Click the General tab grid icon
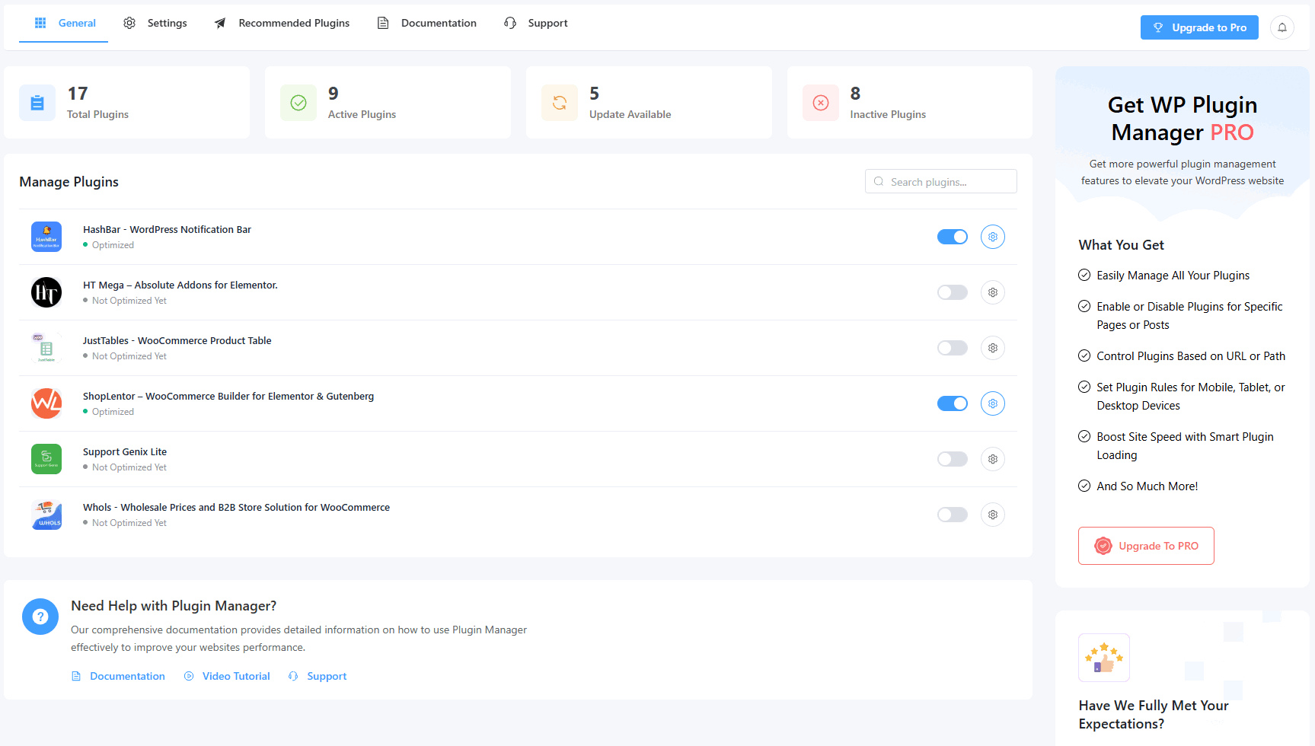Screen dimensions: 1315x746 40,23
